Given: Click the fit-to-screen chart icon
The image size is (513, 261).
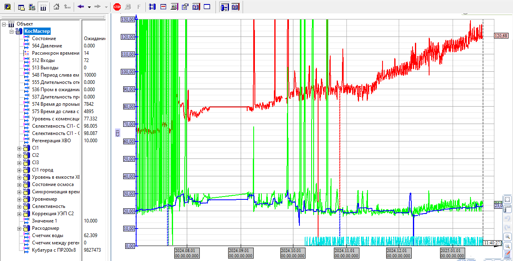Looking at the screenshot, I should (507, 200).
